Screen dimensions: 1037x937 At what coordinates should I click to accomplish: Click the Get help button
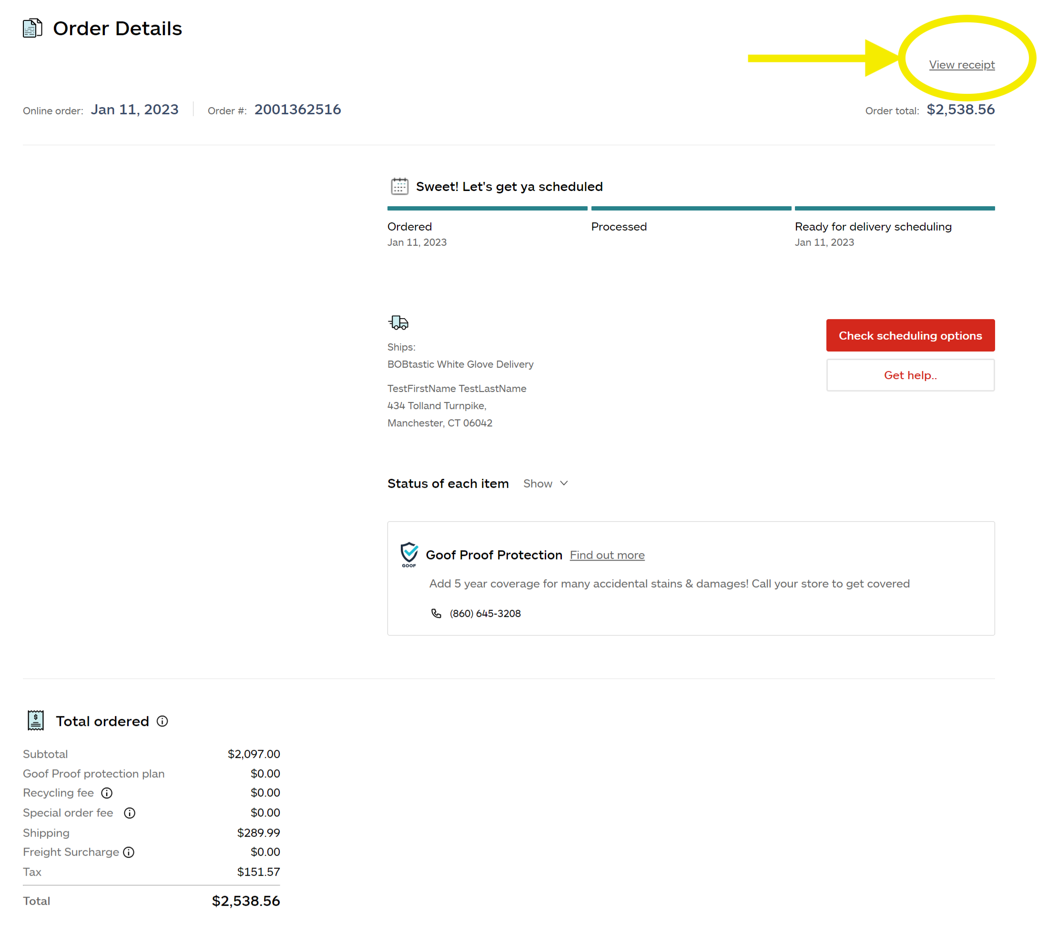pyautogui.click(x=911, y=374)
